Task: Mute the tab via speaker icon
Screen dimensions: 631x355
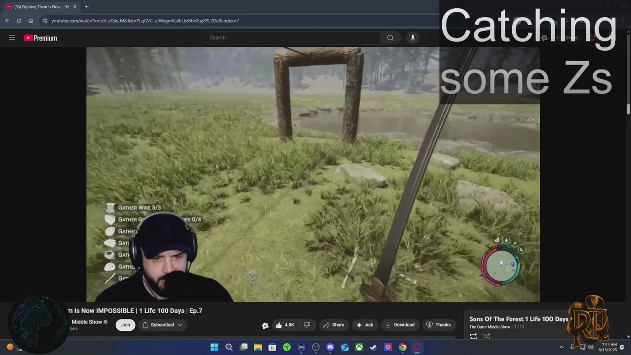Action: coord(67,7)
